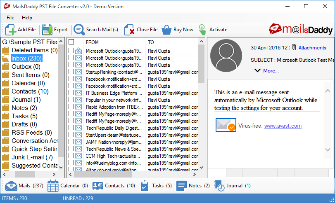Select the Sent Items (0) folder

point(30,75)
